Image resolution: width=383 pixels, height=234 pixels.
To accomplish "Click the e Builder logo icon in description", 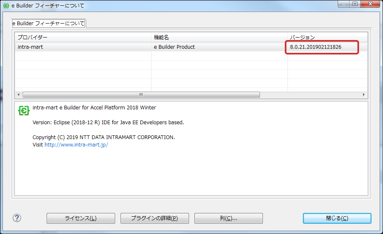I will pyautogui.click(x=24, y=111).
